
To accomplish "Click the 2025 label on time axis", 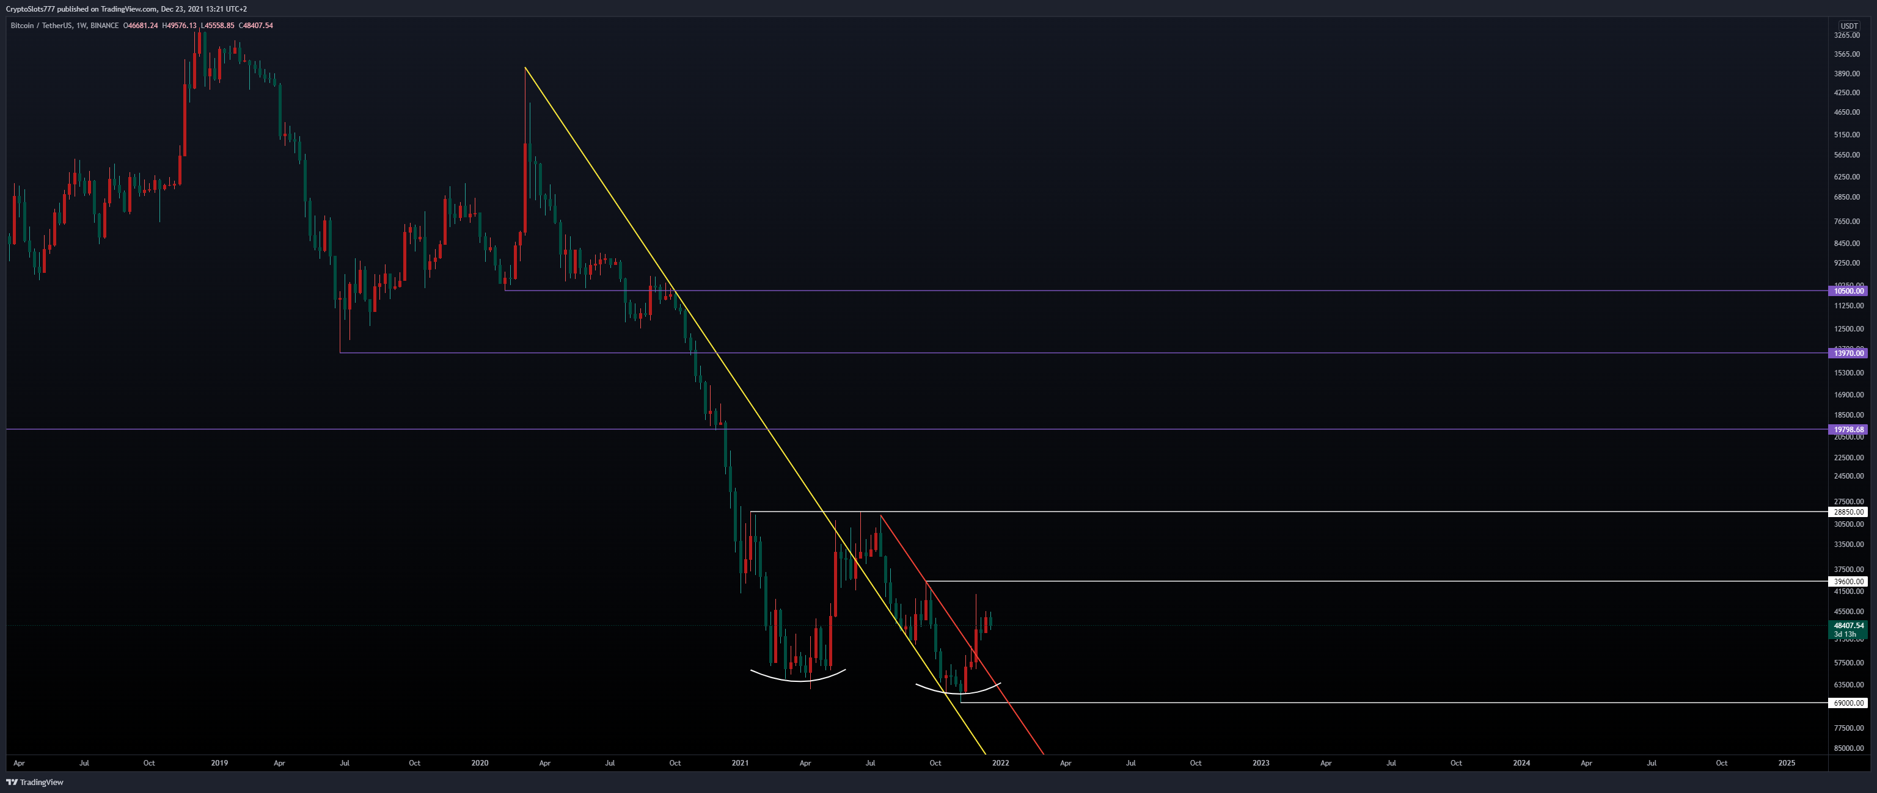I will (1787, 763).
